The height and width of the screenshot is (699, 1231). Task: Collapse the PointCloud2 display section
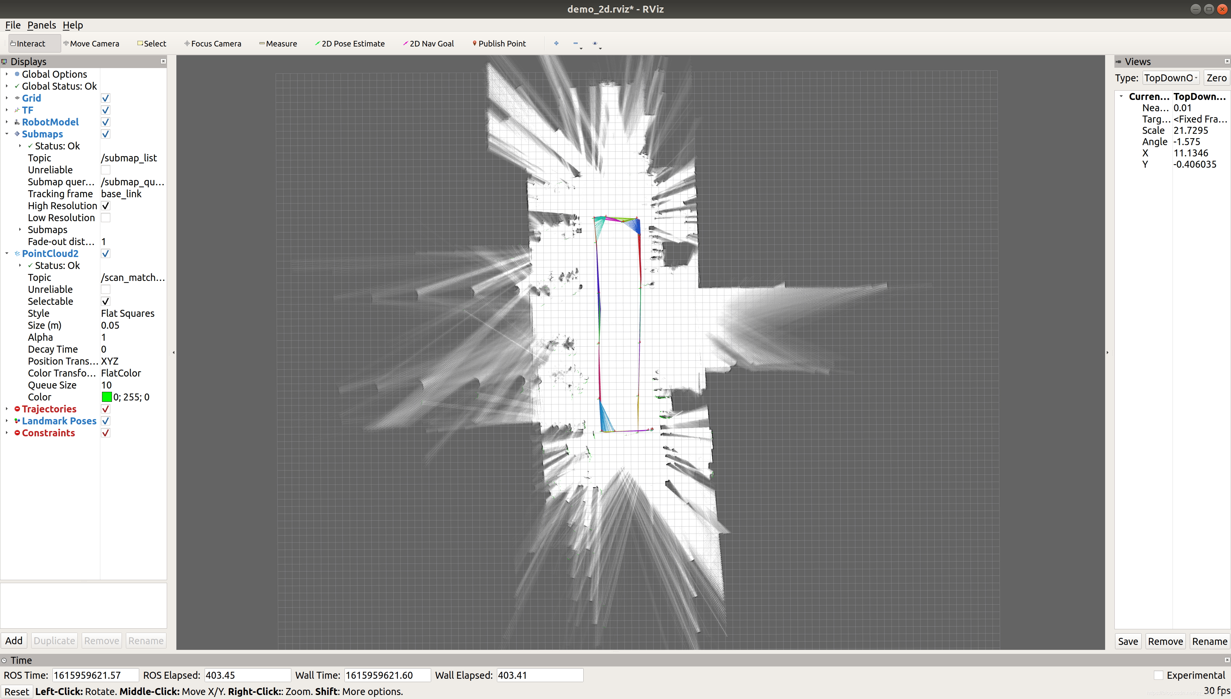7,253
